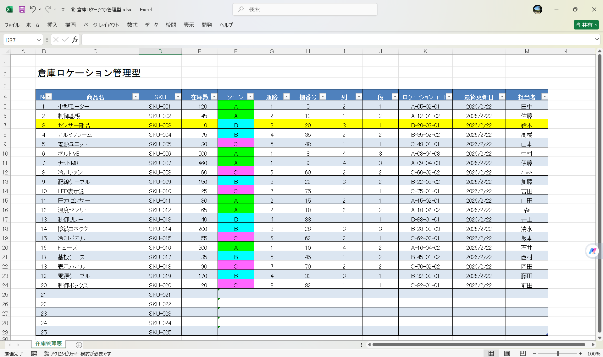Click the macro recording icon in status bar
603x357 pixels.
[x=34, y=354]
